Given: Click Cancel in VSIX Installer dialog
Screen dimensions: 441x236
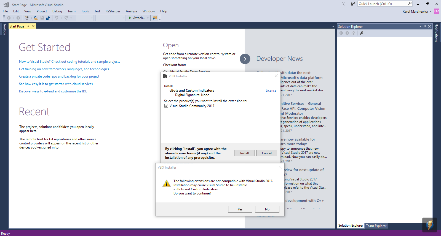Looking at the screenshot, I should pyautogui.click(x=267, y=153).
